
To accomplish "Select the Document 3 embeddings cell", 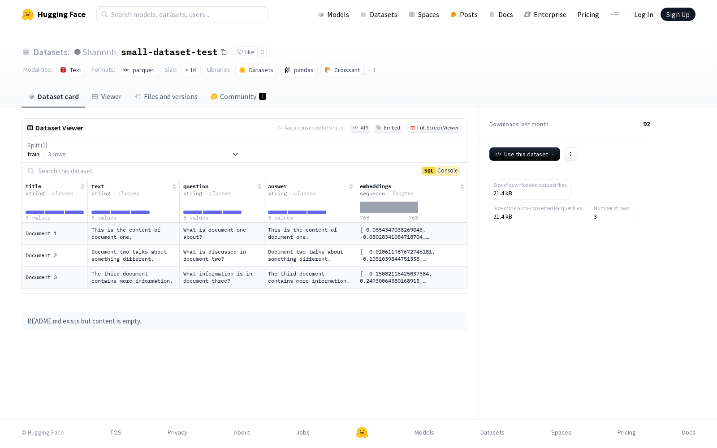I will point(411,277).
